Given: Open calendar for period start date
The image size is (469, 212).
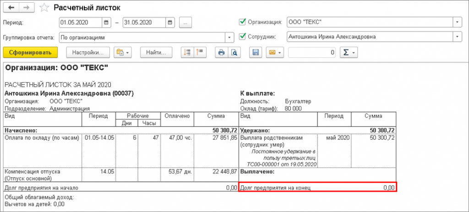Looking at the screenshot, I should [x=106, y=22].
